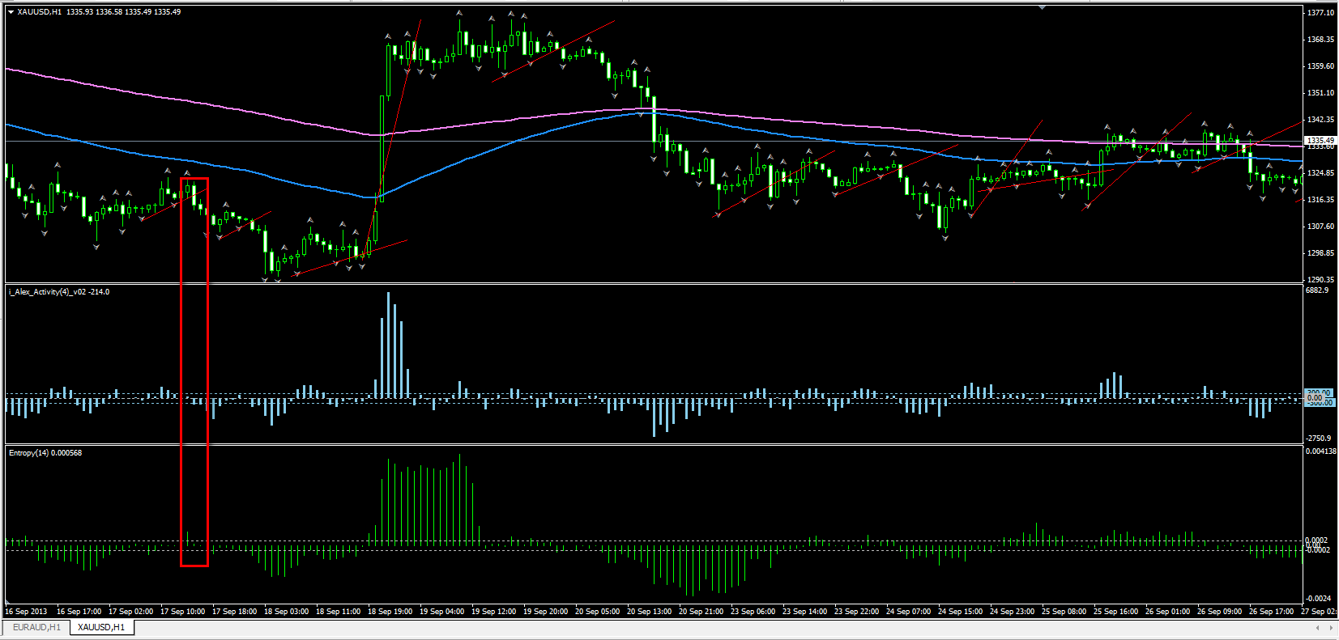Screen dimensions: 1339x640
Task: Click the 20 Sep 21:00 time label
Action: [x=701, y=612]
